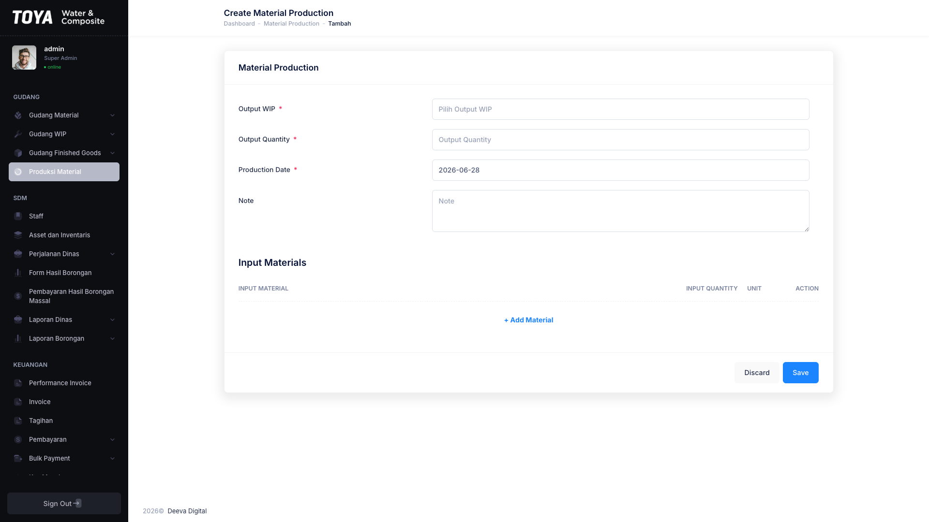This screenshot has width=929, height=522.
Task: Click the Perjalanan Dinas briefcase icon
Action: pyautogui.click(x=18, y=254)
